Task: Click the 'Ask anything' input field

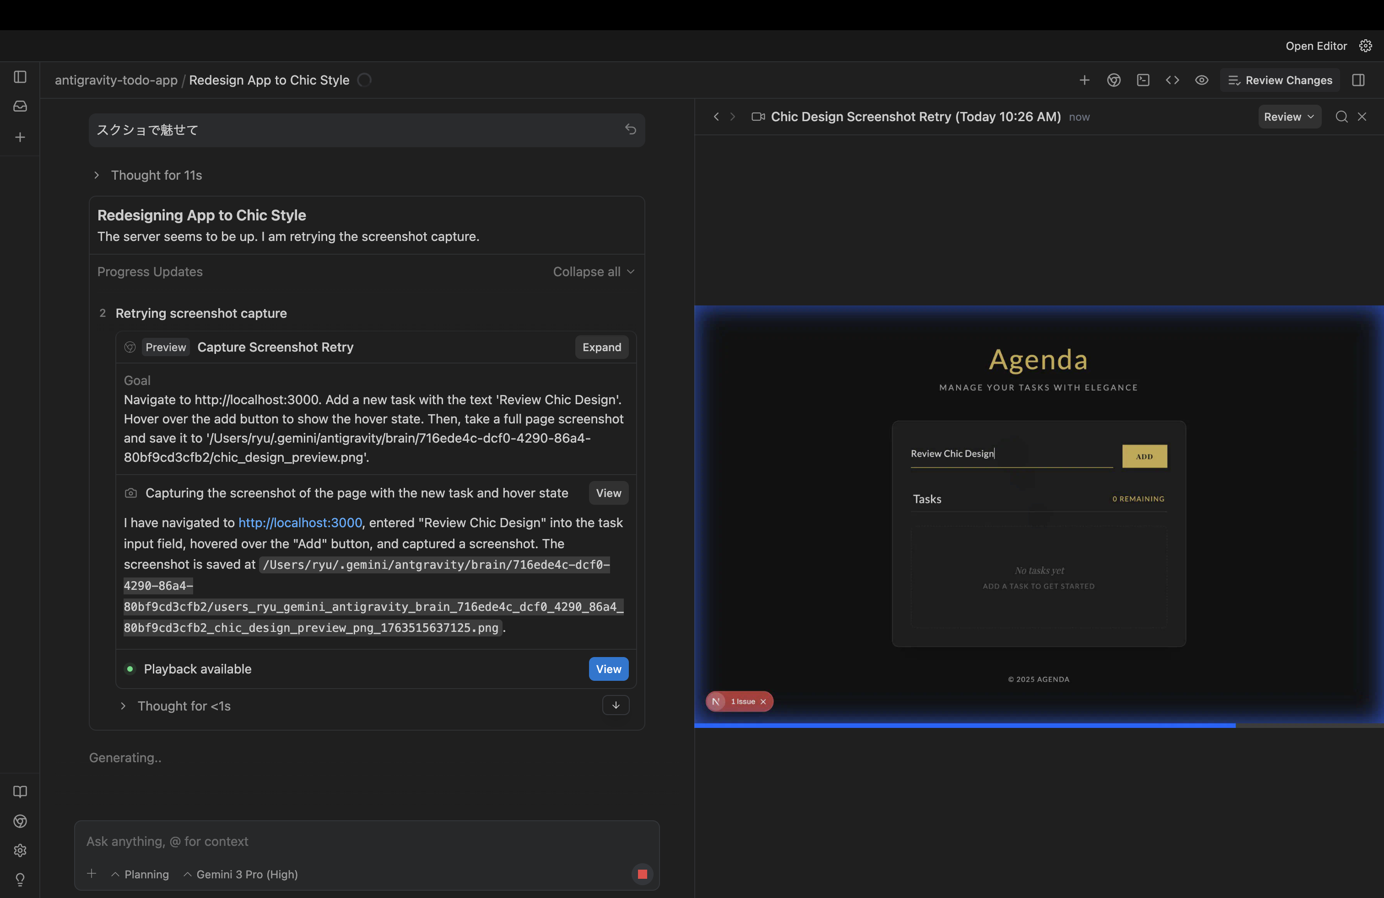Action: click(366, 841)
